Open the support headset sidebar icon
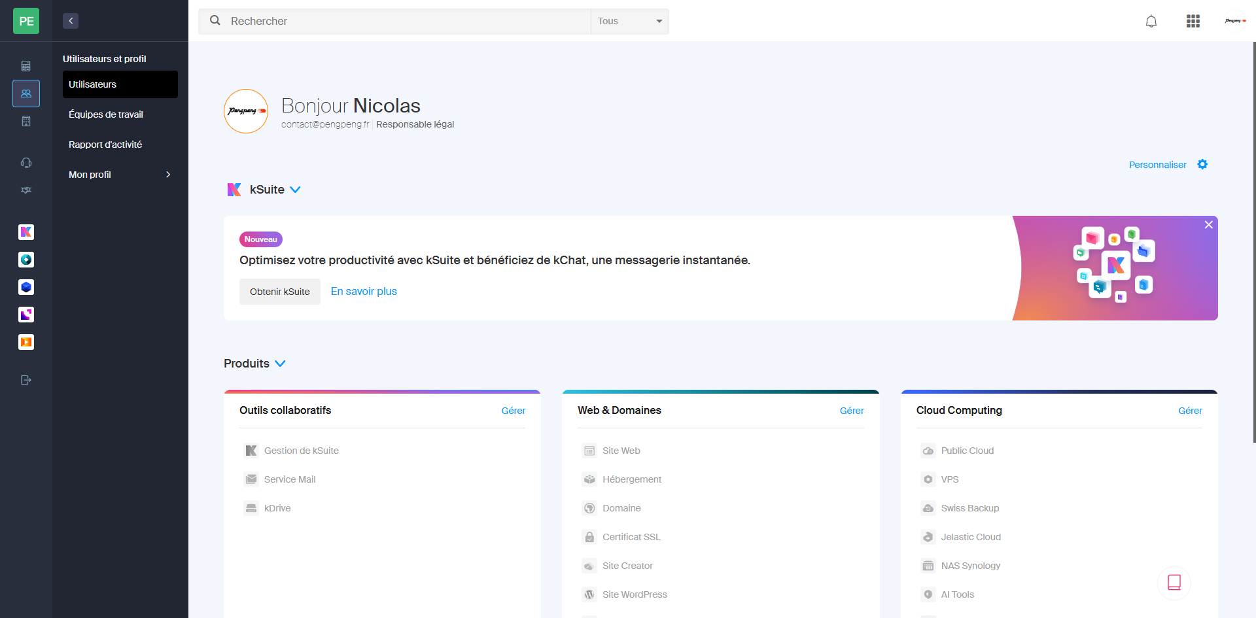 pyautogui.click(x=26, y=163)
